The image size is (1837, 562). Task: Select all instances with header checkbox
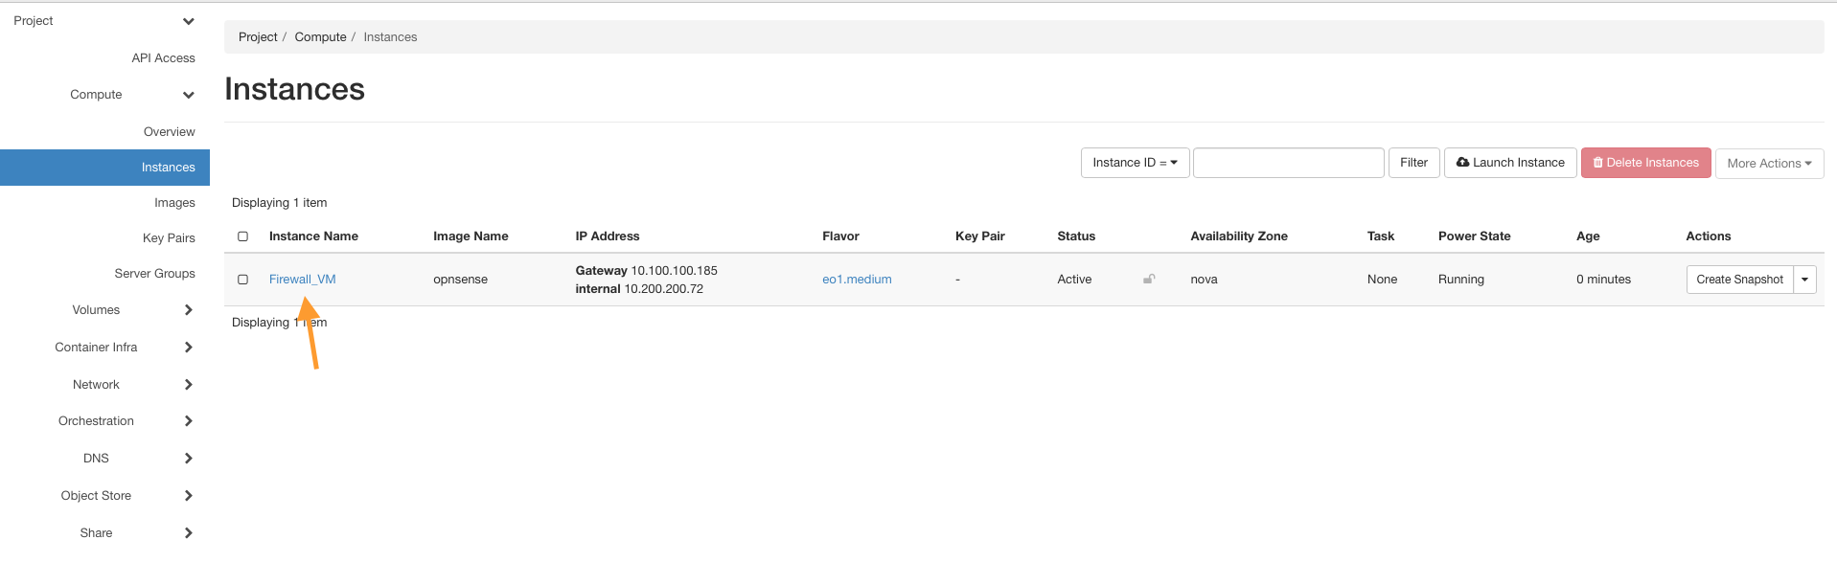[x=243, y=236]
